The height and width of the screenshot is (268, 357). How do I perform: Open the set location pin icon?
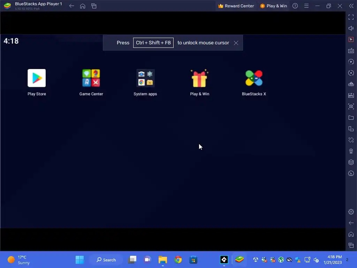(x=351, y=151)
